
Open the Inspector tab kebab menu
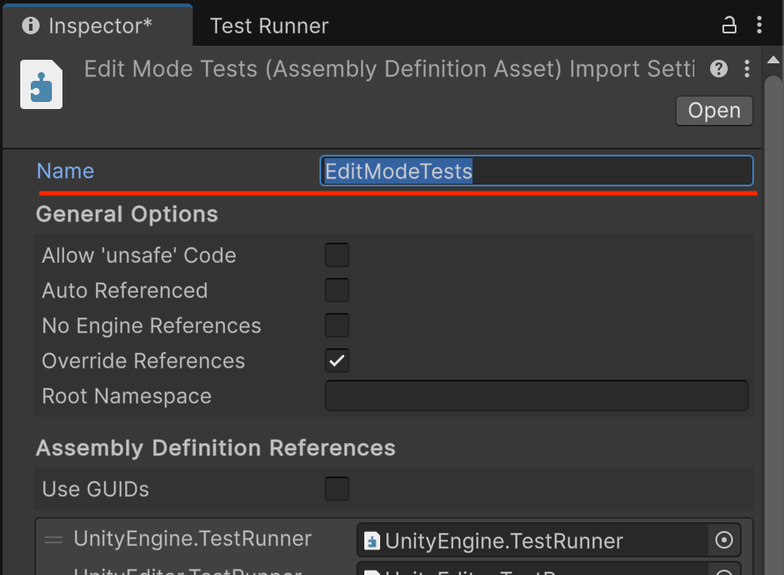[759, 25]
